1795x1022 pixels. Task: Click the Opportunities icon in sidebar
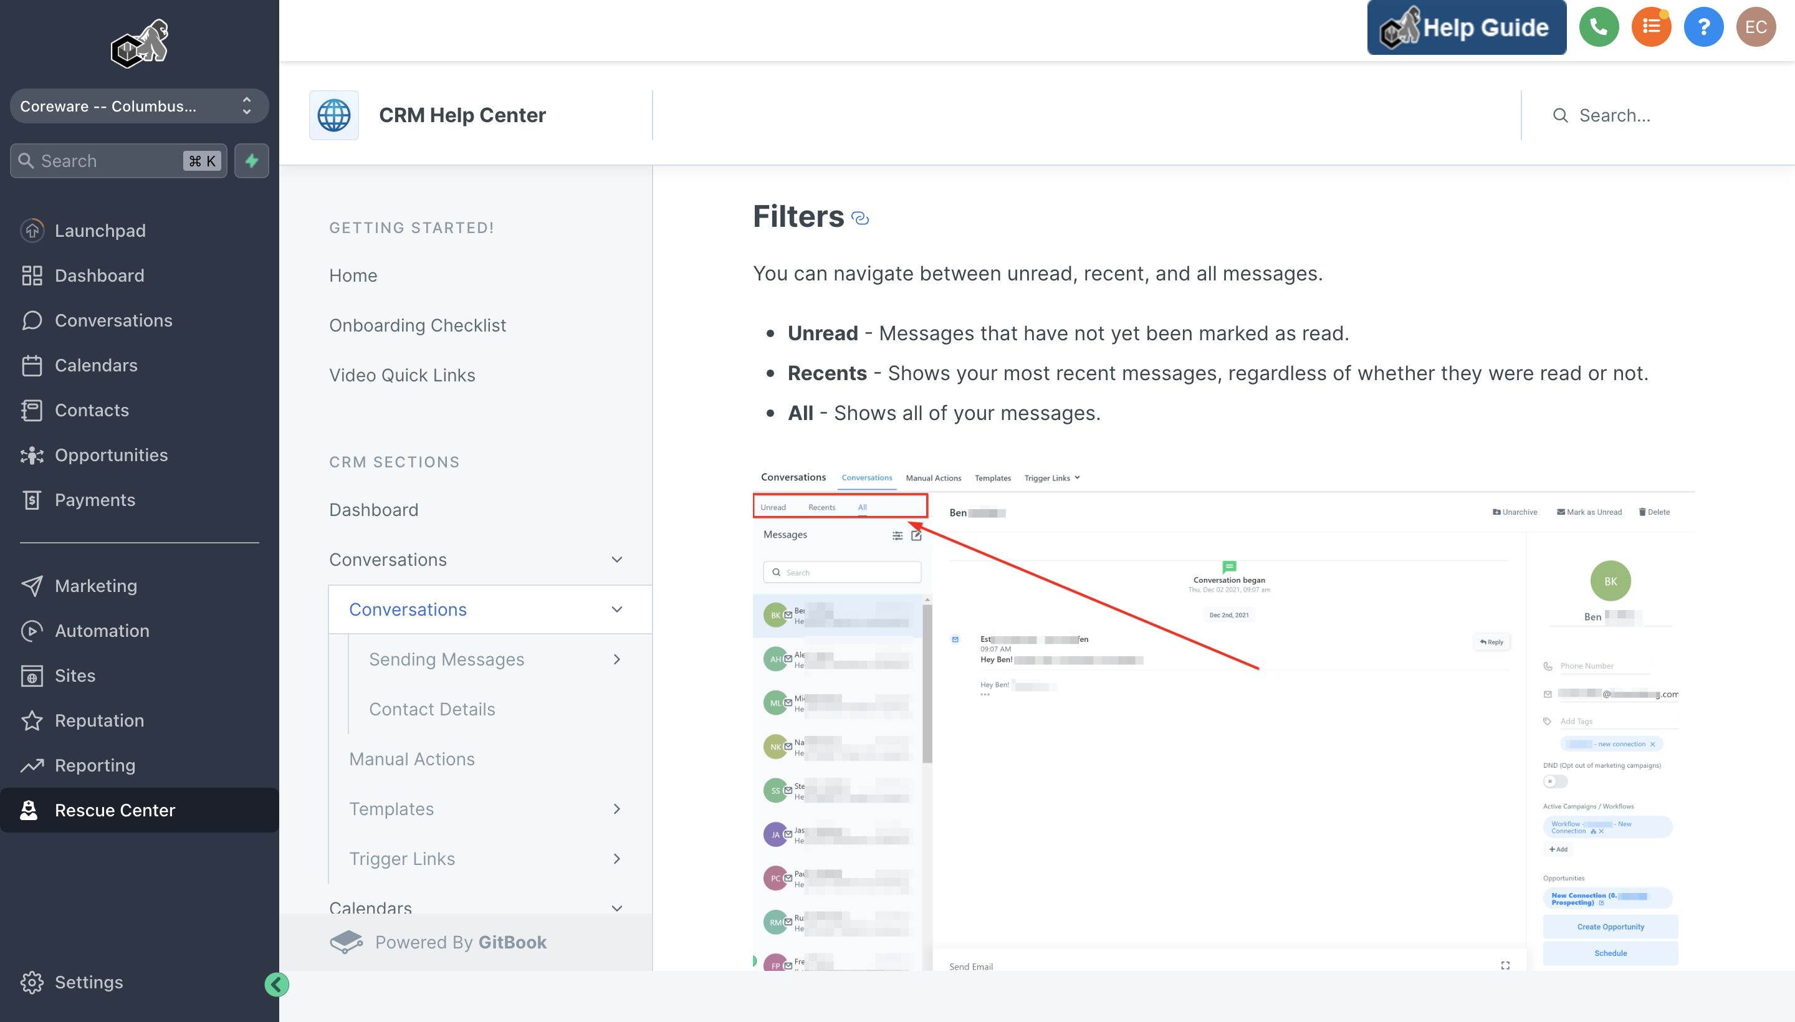click(32, 455)
